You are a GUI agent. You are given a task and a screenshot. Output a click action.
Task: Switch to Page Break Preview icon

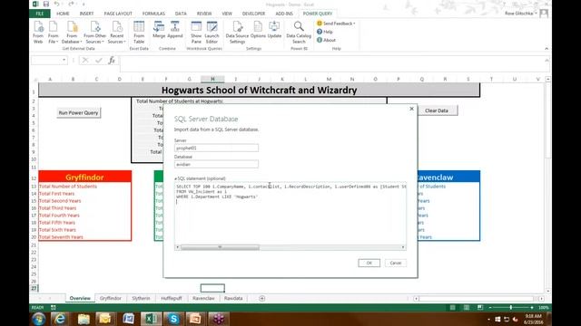click(480, 308)
